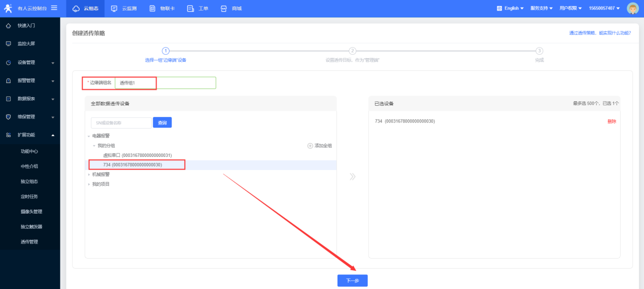Click the 快速入门 home icon in sidebar
The width and height of the screenshot is (644, 289).
(8, 25)
